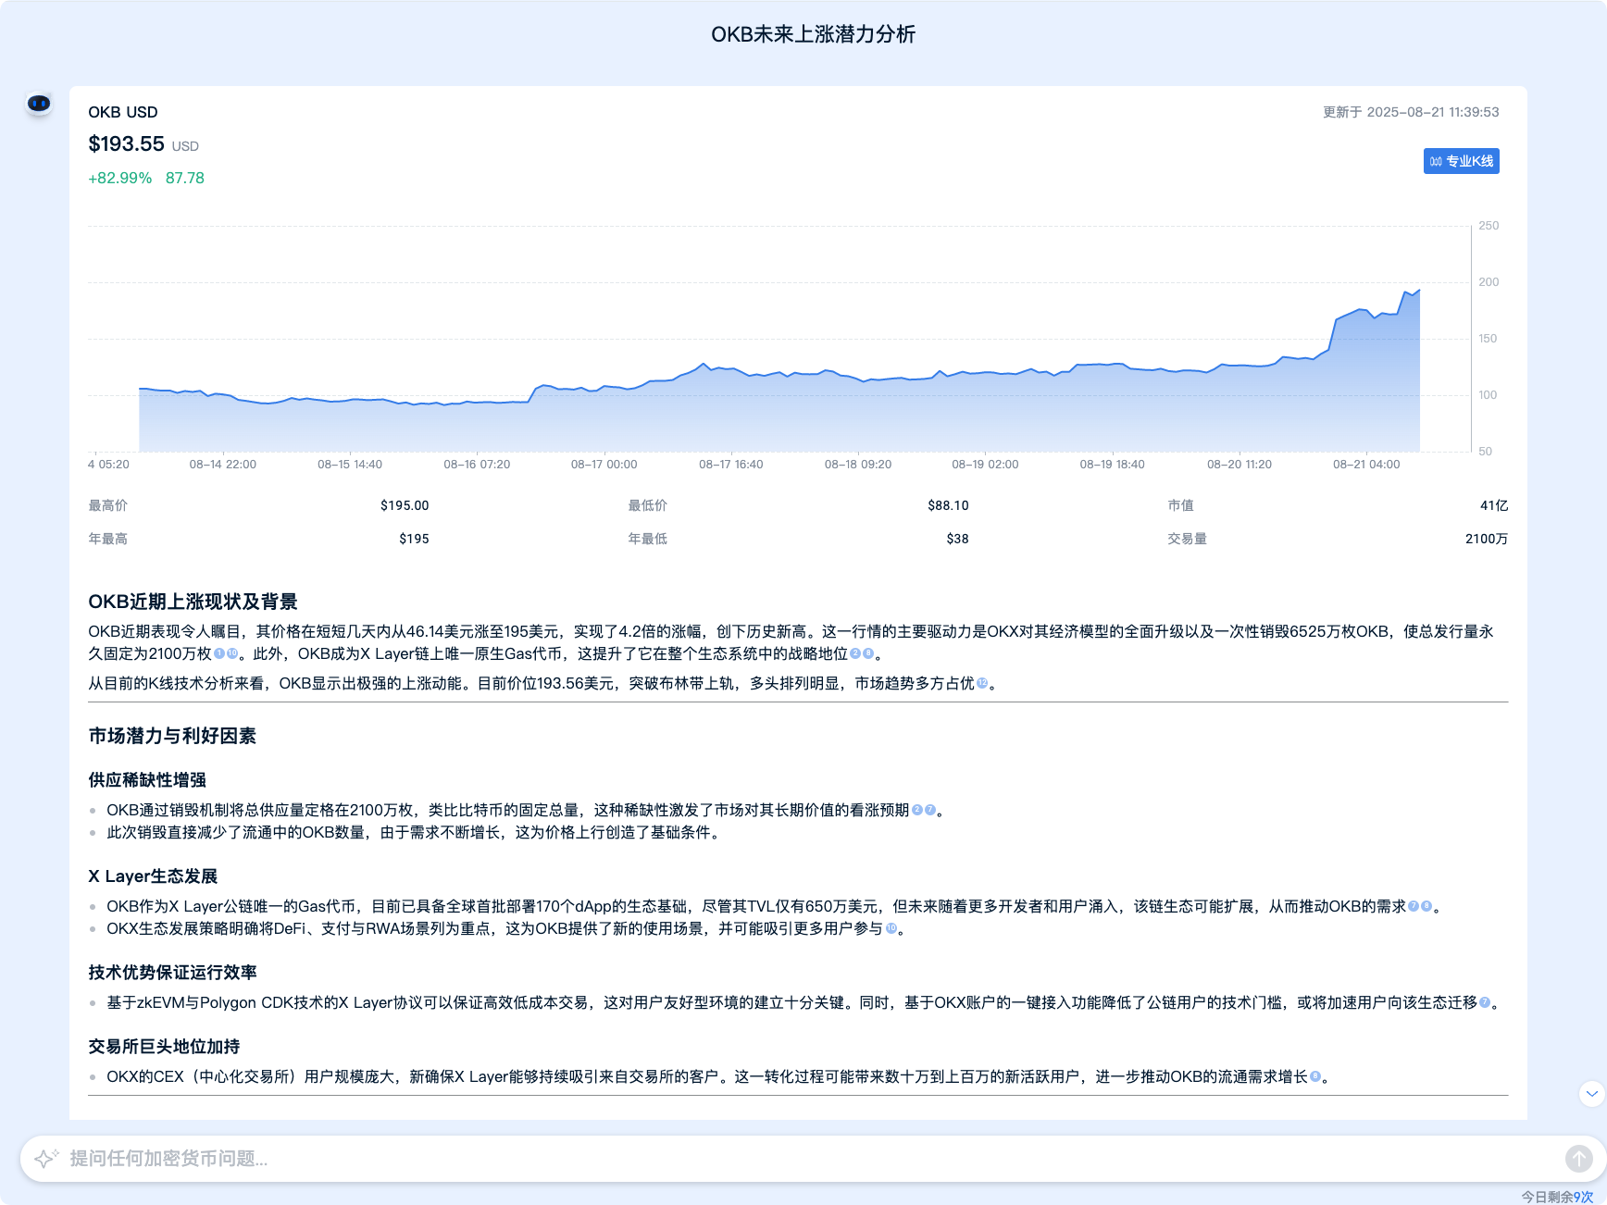Click the 今日剩余9次 remaining quota text

tap(1557, 1197)
